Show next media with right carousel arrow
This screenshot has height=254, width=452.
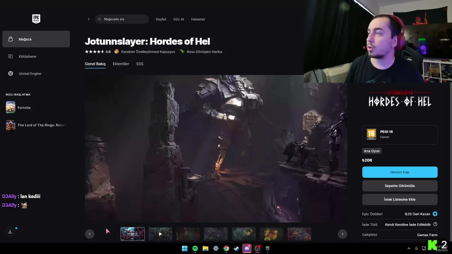click(x=342, y=234)
